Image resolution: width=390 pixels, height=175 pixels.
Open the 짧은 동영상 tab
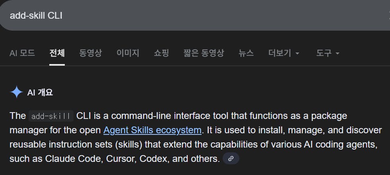(204, 53)
